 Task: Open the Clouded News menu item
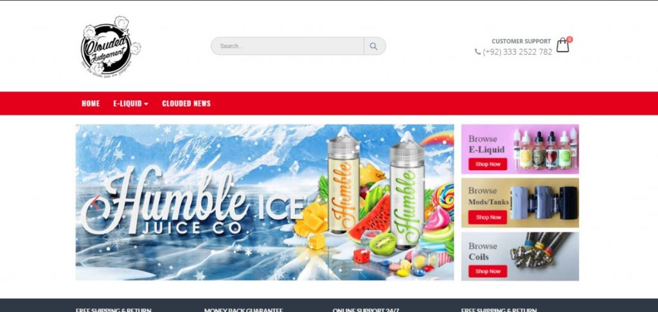coord(186,103)
